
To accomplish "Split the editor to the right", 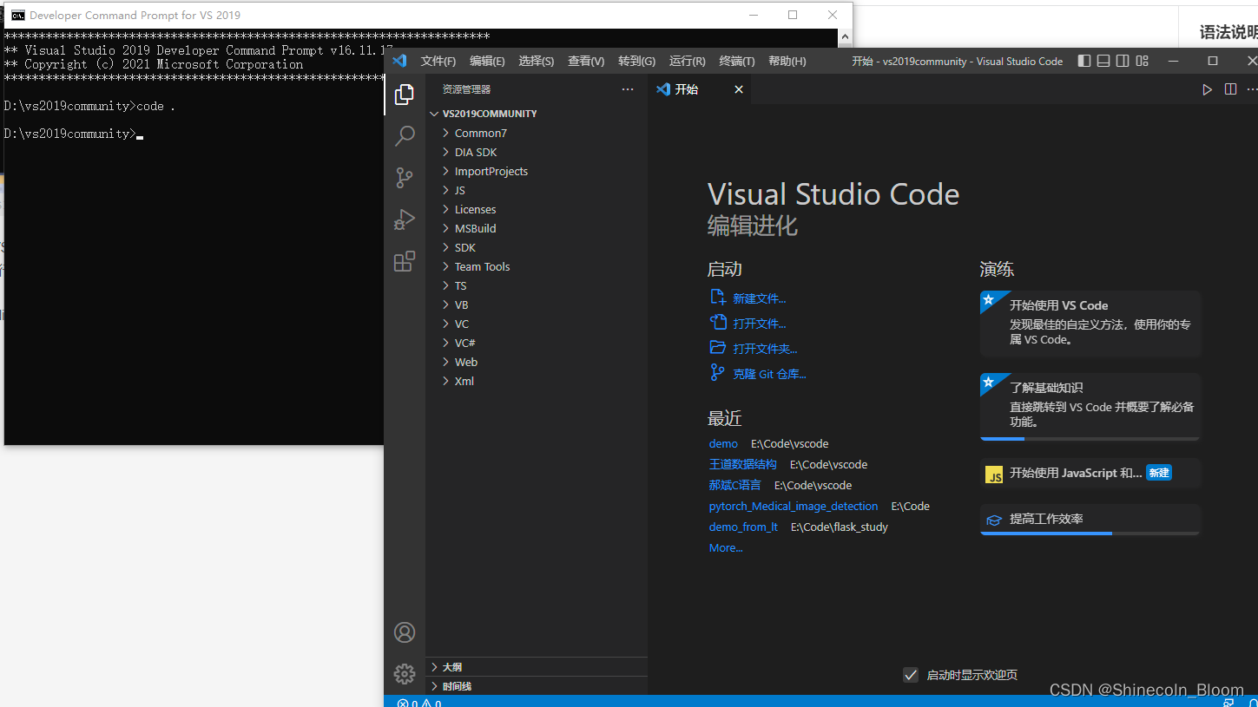I will coord(1230,89).
